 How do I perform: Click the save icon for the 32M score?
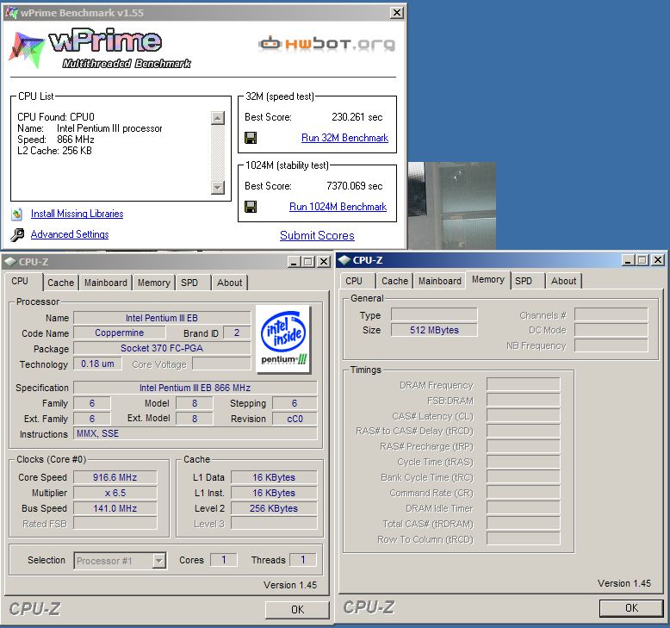coord(251,138)
